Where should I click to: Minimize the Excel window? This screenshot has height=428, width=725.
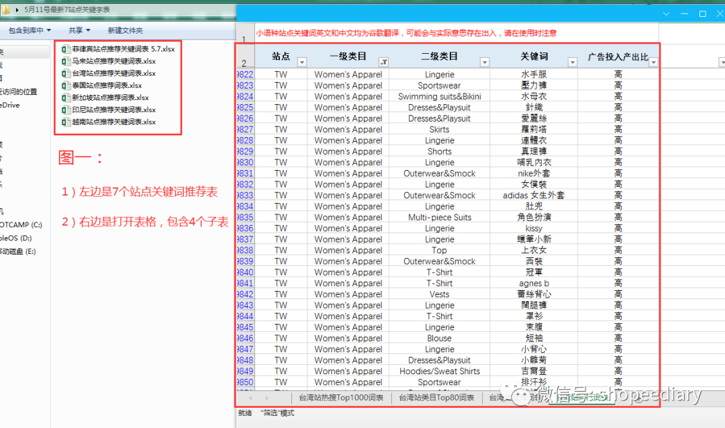pyautogui.click(x=684, y=14)
